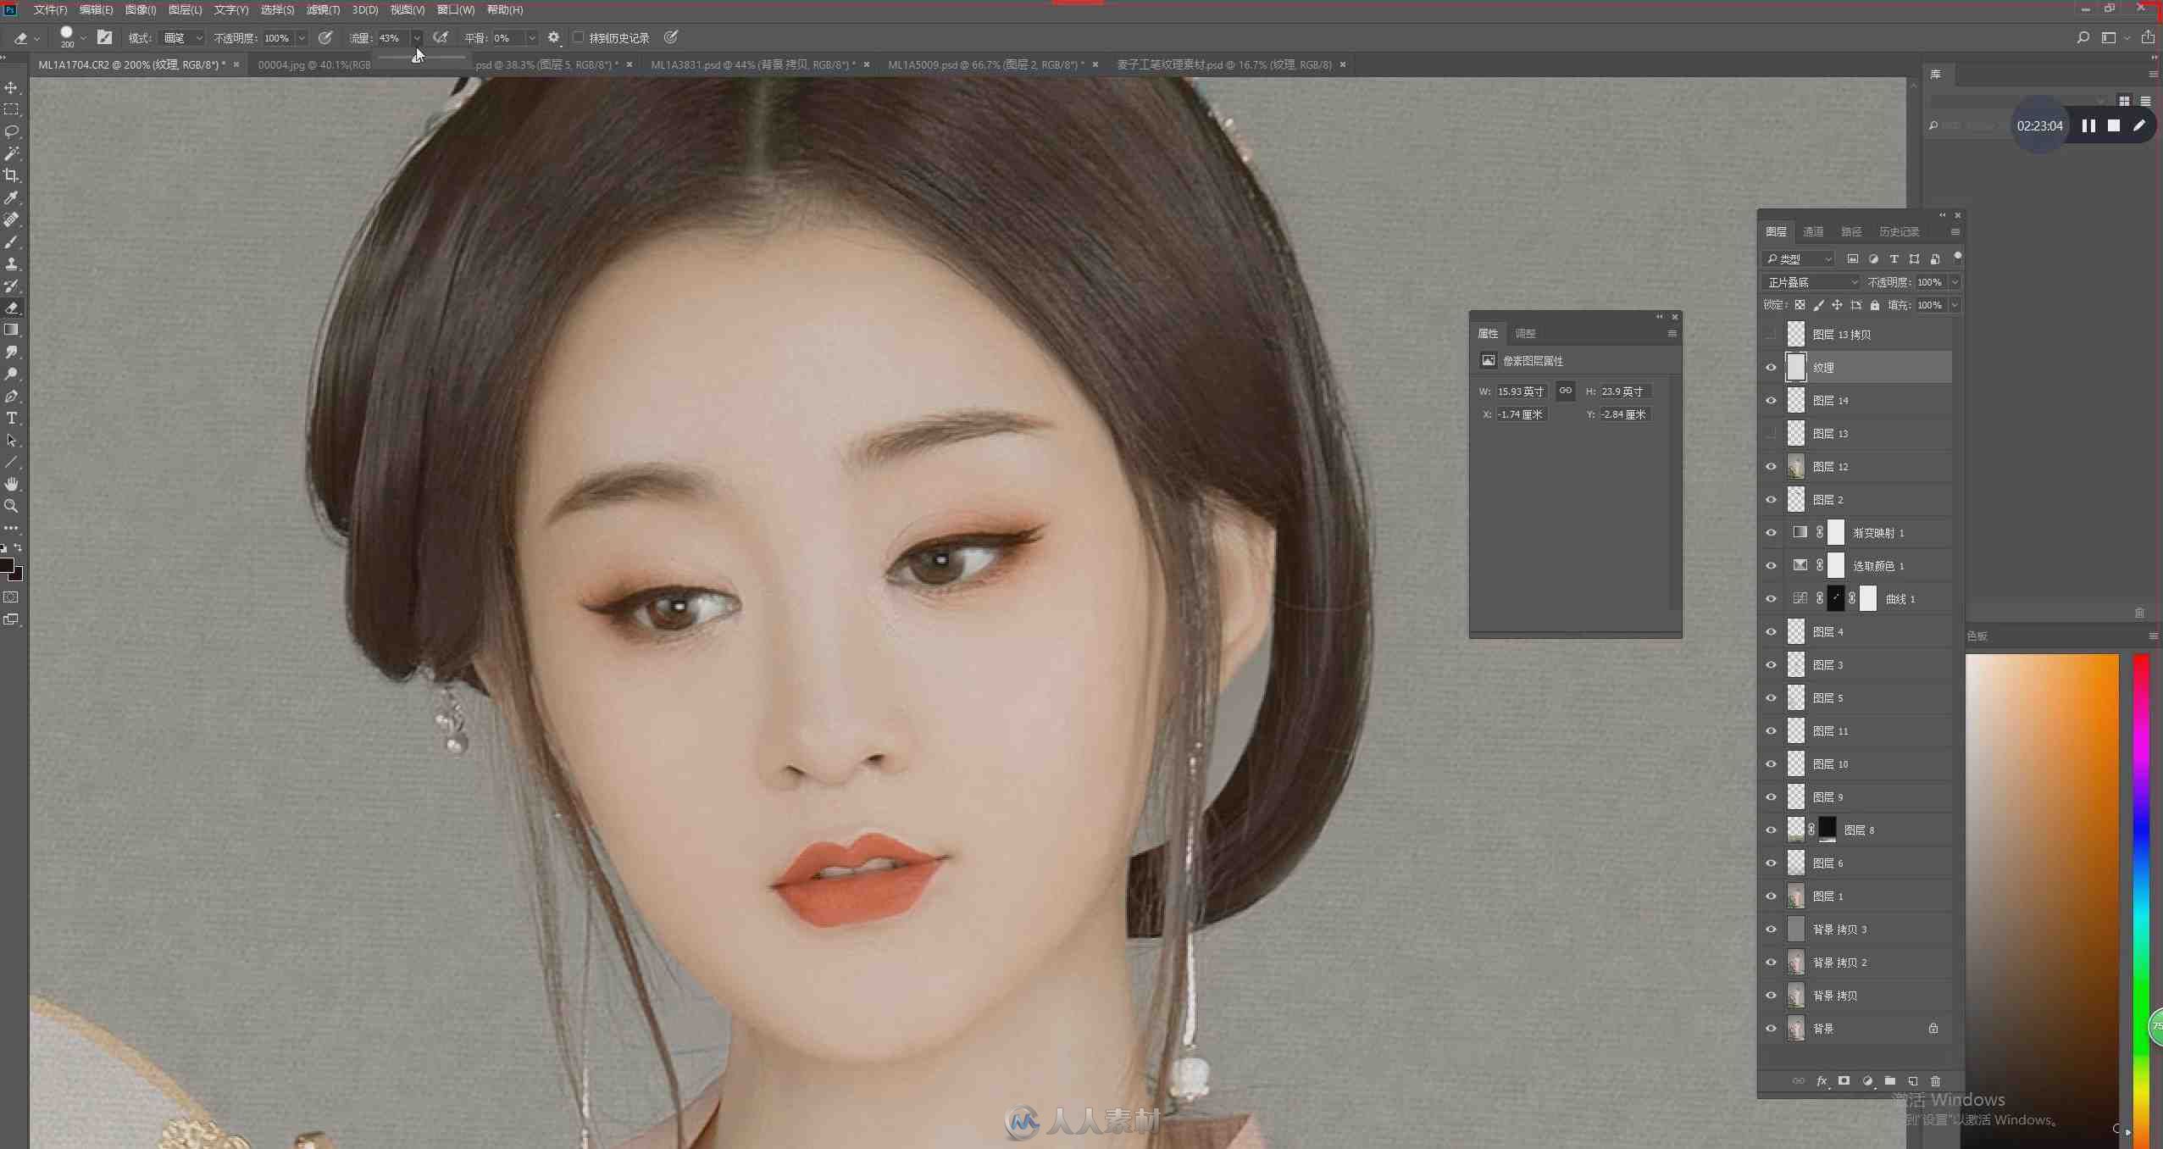Toggle Quick Mask mode icon
Image resolution: width=2163 pixels, height=1149 pixels.
[11, 597]
